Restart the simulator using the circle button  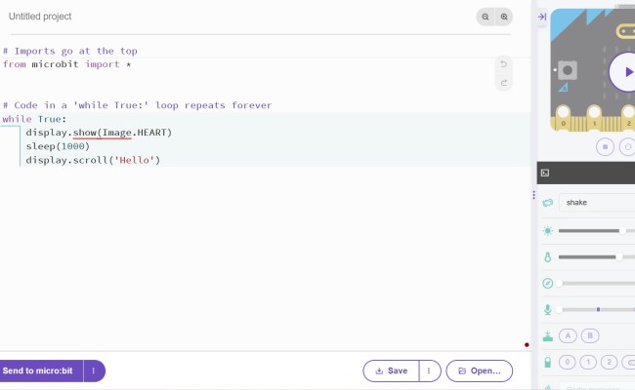(x=627, y=146)
